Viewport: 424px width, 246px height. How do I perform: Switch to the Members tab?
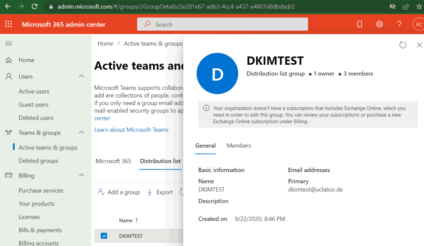click(239, 146)
